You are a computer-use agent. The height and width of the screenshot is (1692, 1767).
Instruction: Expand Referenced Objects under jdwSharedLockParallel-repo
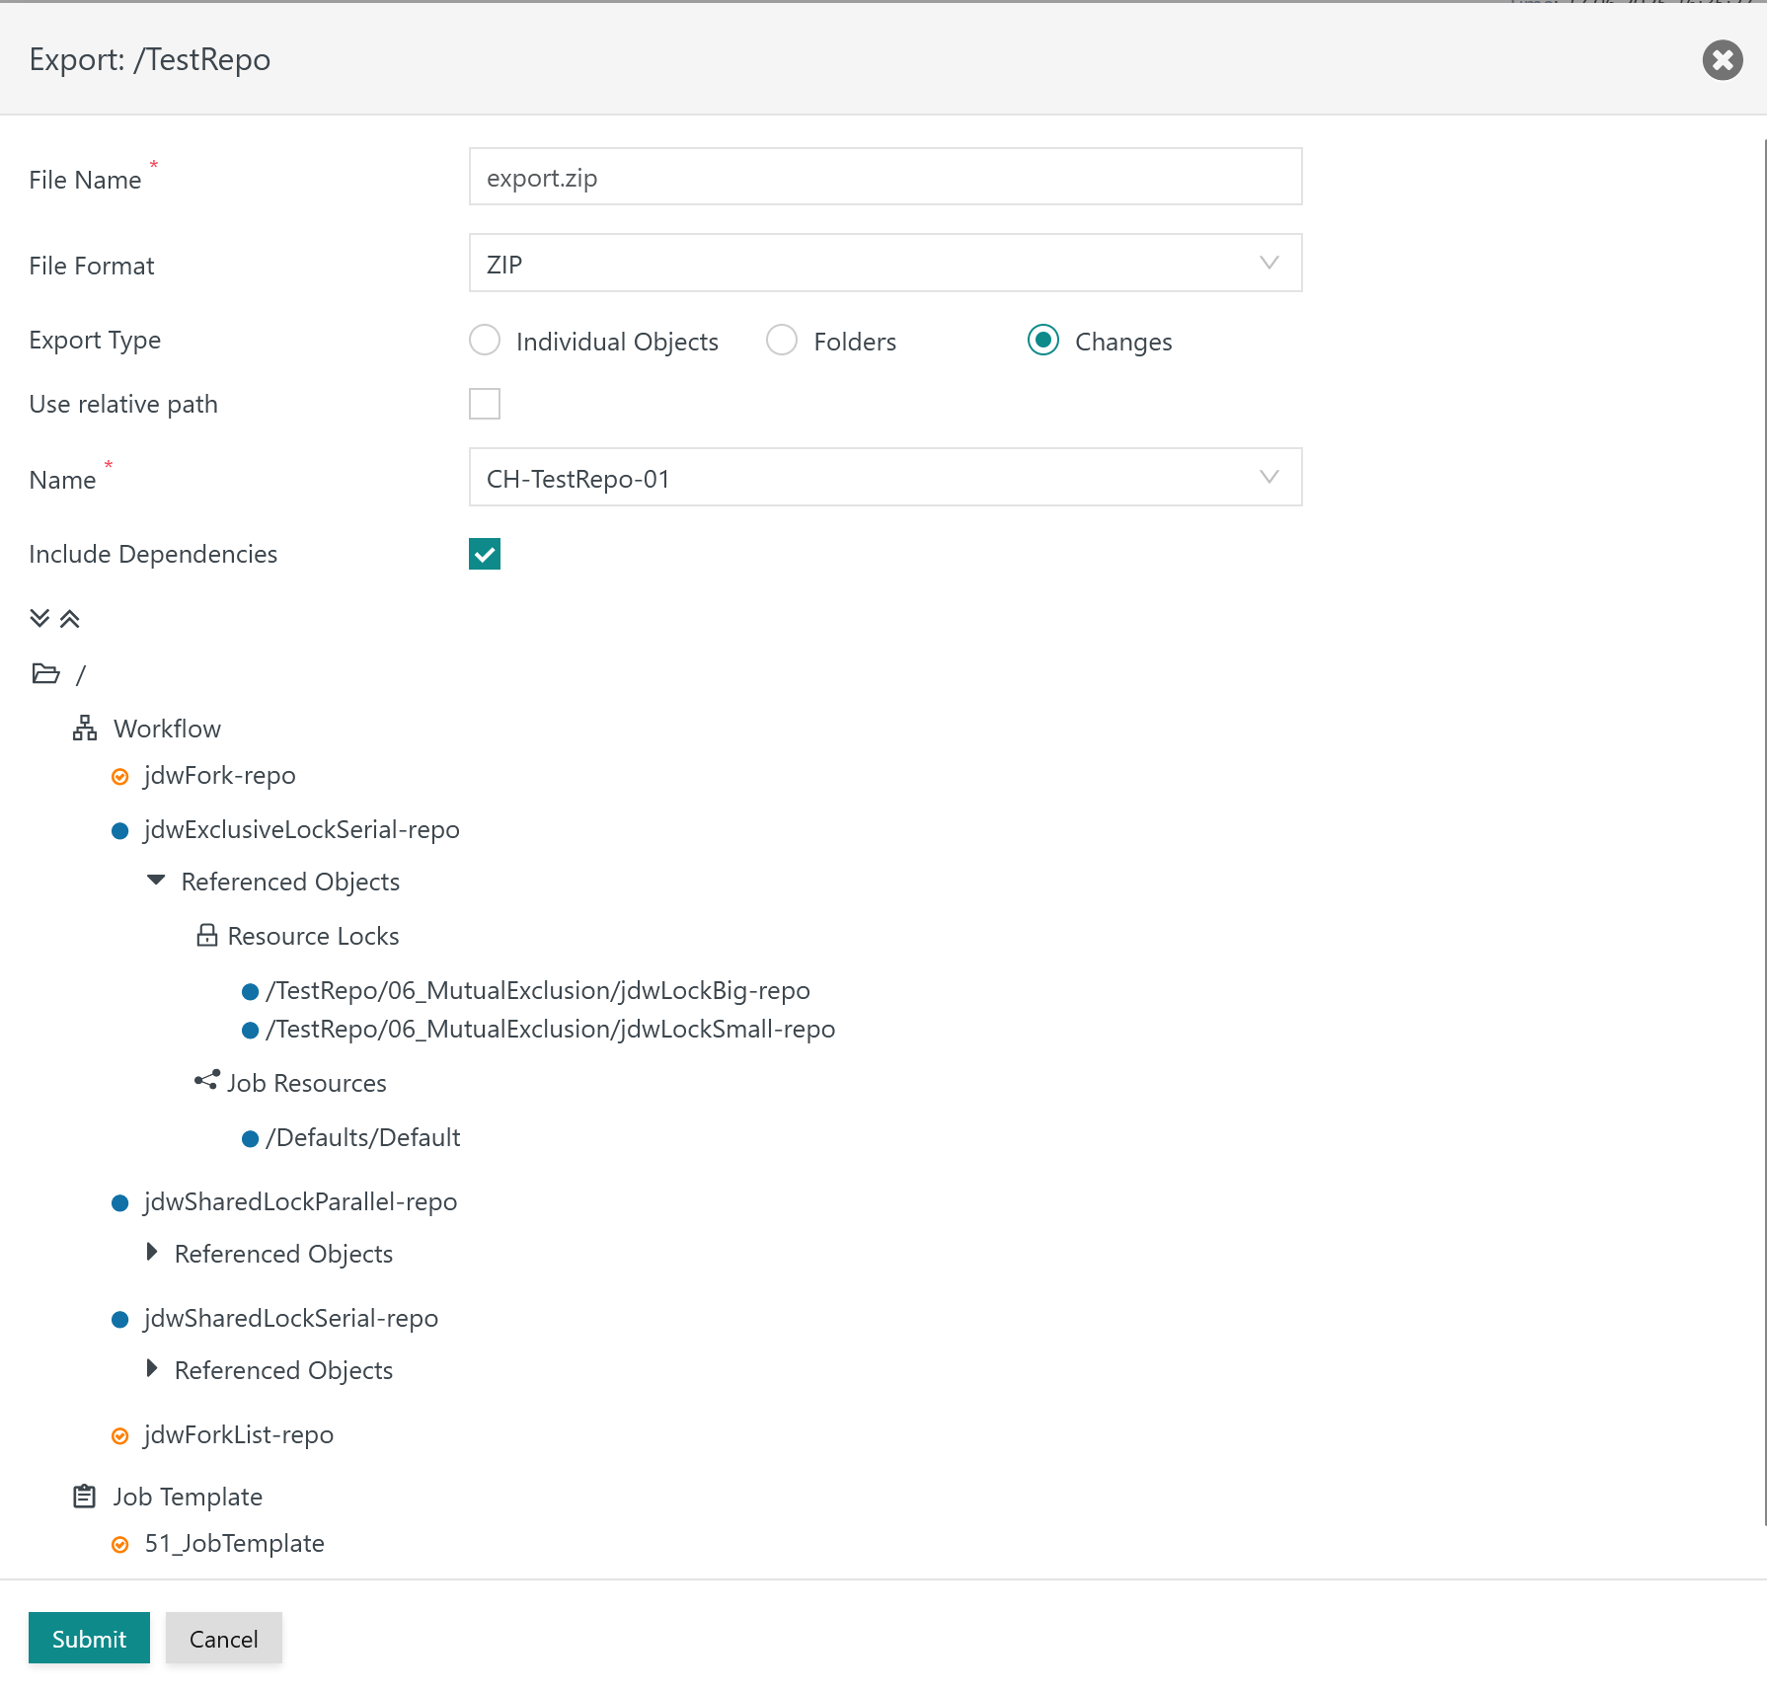[152, 1253]
